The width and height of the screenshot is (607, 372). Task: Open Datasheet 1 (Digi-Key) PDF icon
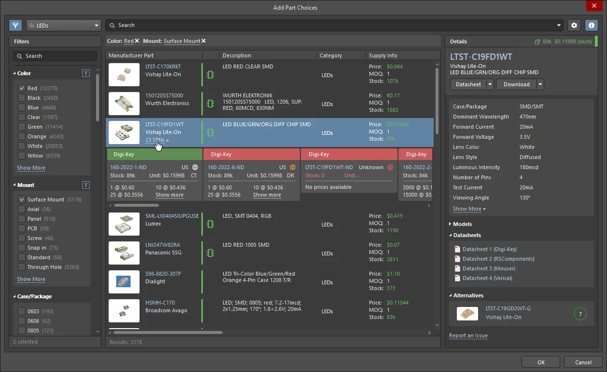coord(457,249)
